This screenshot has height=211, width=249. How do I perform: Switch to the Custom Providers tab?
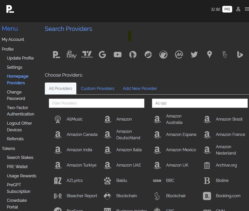[98, 88]
